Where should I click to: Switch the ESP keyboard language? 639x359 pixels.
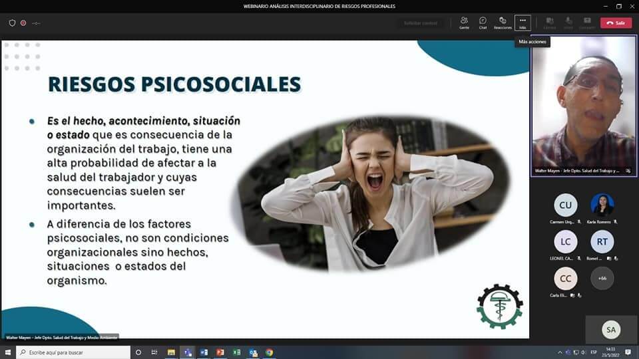594,352
